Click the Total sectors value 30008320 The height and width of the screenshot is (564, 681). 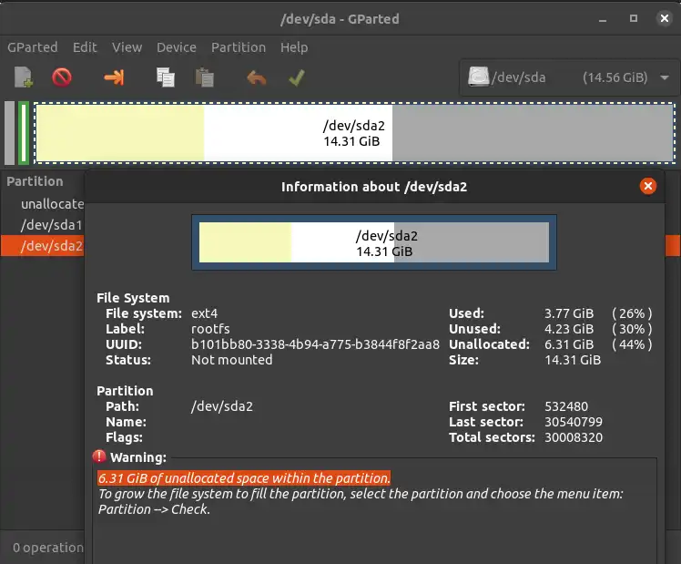point(574,437)
